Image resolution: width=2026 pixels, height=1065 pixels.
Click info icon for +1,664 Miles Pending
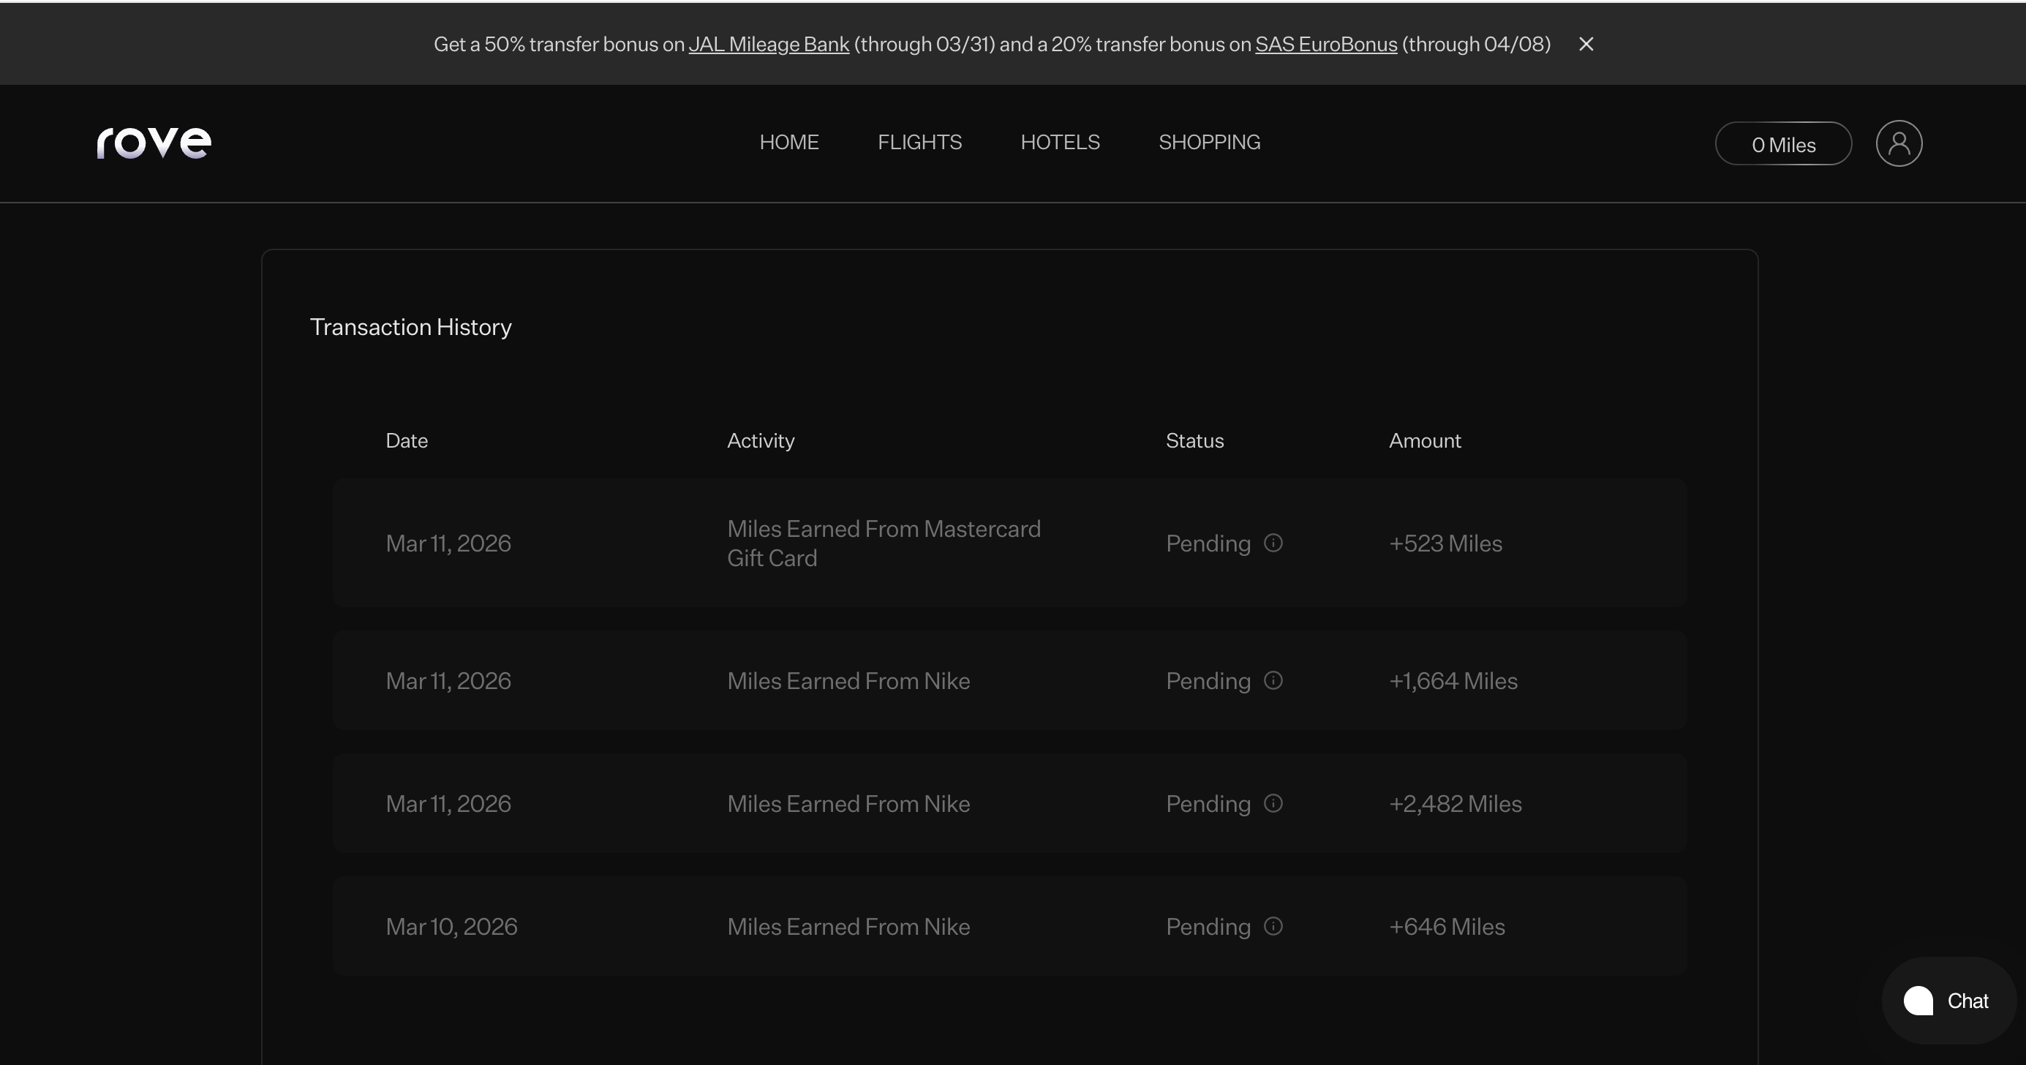pos(1273,680)
